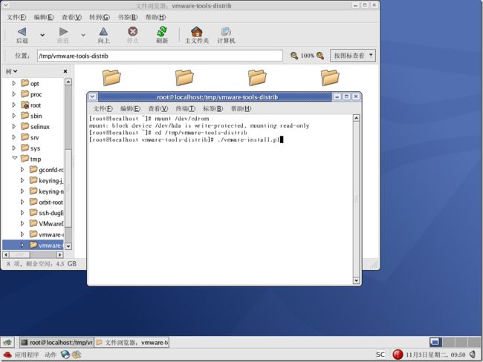Open the terminal Help (帮助) menu
Screen dimensions: 483x362
click(241, 108)
